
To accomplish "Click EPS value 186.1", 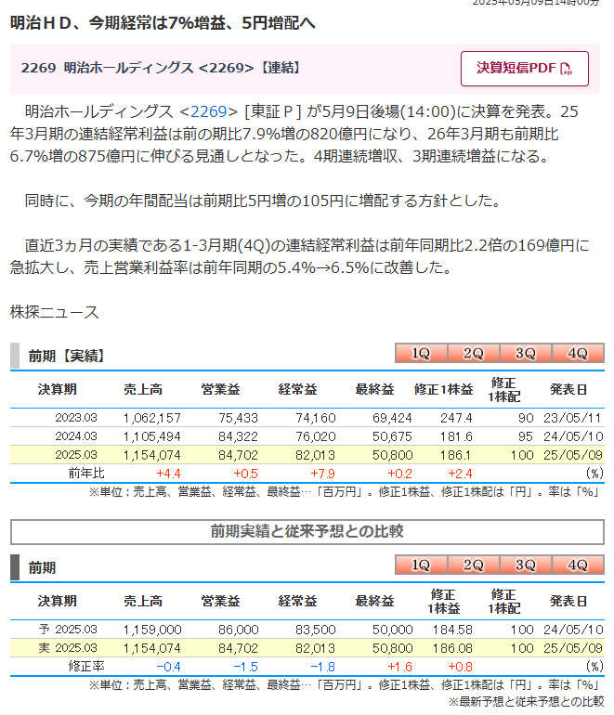I will pos(456,455).
